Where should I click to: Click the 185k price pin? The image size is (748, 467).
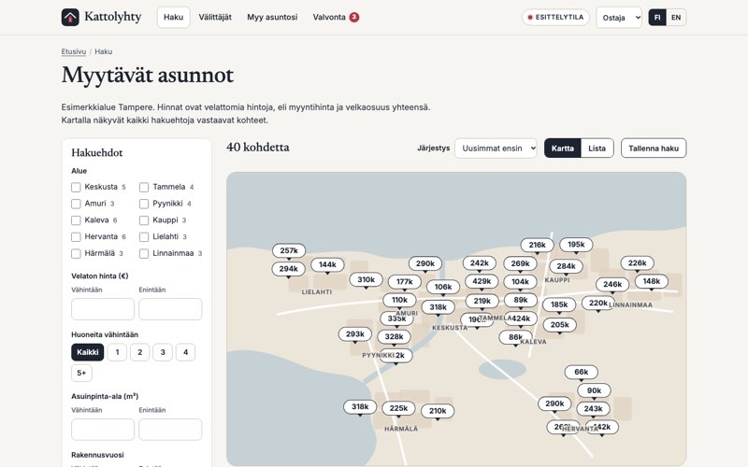coord(559,304)
